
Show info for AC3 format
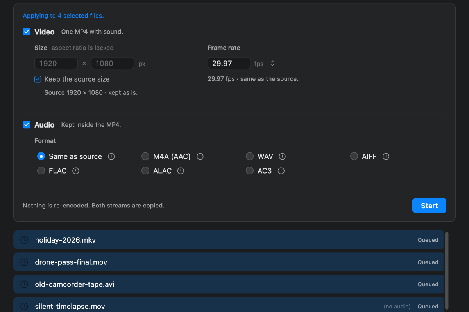coord(281,171)
